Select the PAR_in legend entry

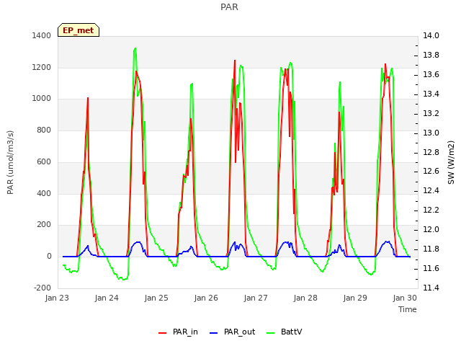pyautogui.click(x=178, y=332)
